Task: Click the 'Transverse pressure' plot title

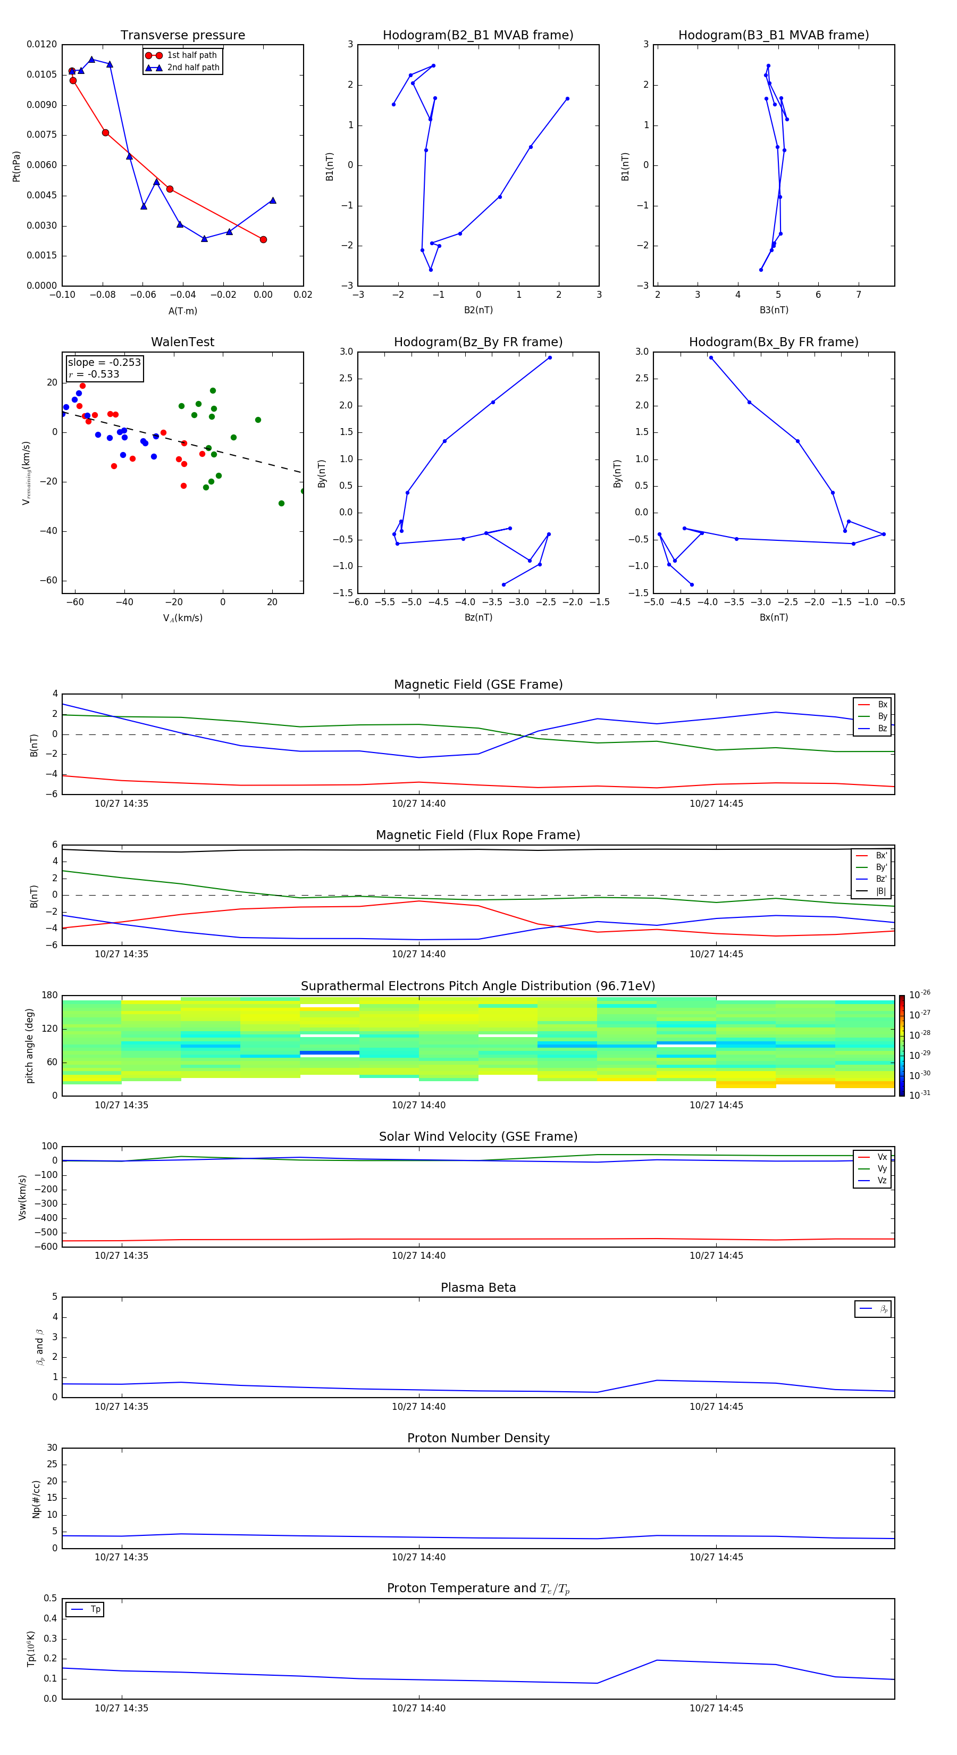Action: (x=182, y=35)
